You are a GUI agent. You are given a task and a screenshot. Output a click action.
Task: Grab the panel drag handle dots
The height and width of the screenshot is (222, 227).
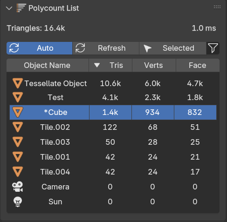217,7
